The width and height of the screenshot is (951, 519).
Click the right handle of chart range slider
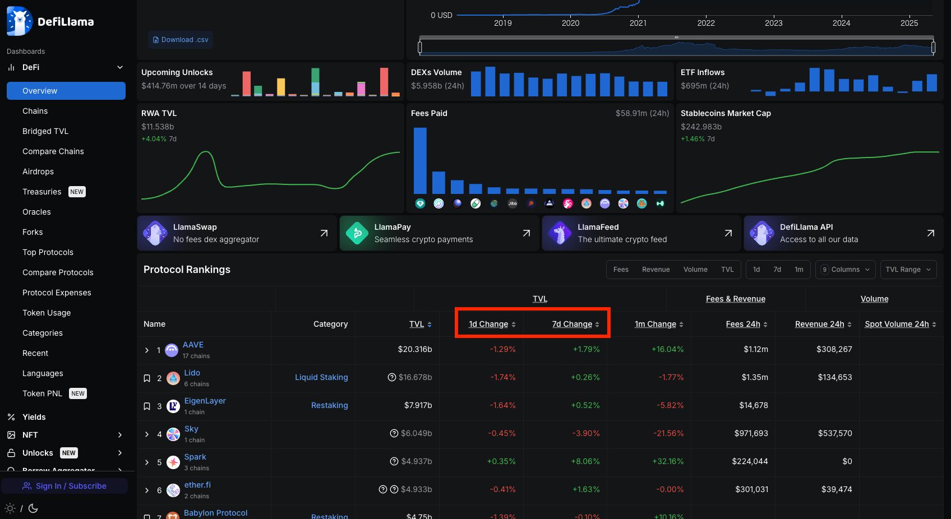[933, 48]
